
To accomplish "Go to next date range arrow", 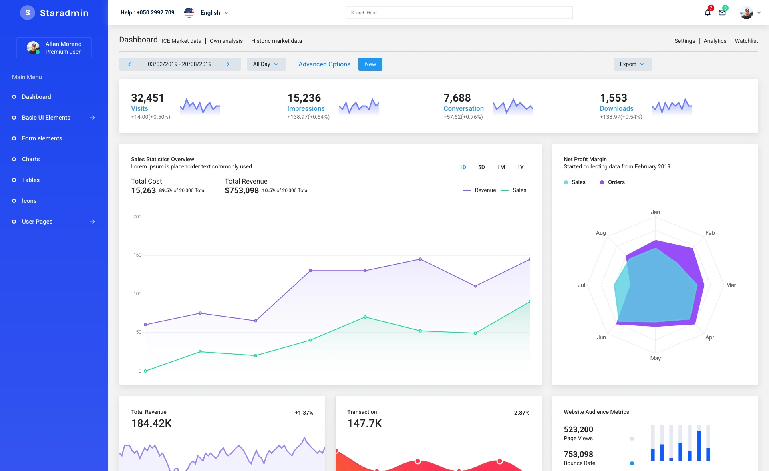I will pos(228,64).
